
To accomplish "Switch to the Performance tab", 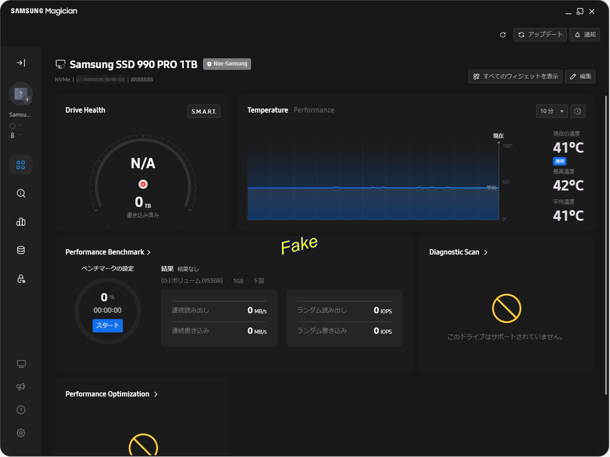I will [313, 110].
